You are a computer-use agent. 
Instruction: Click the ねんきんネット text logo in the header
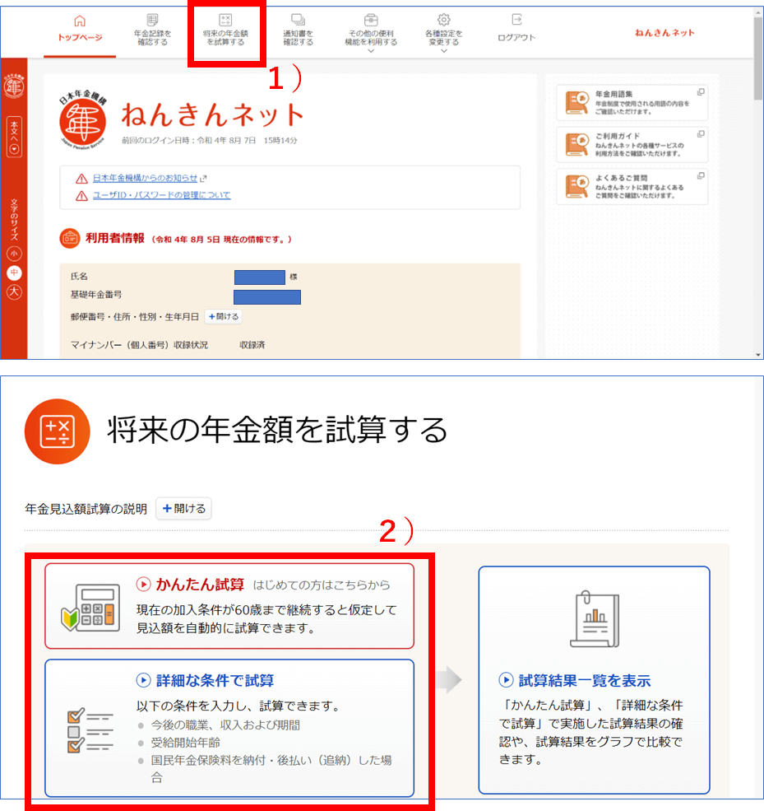click(664, 33)
